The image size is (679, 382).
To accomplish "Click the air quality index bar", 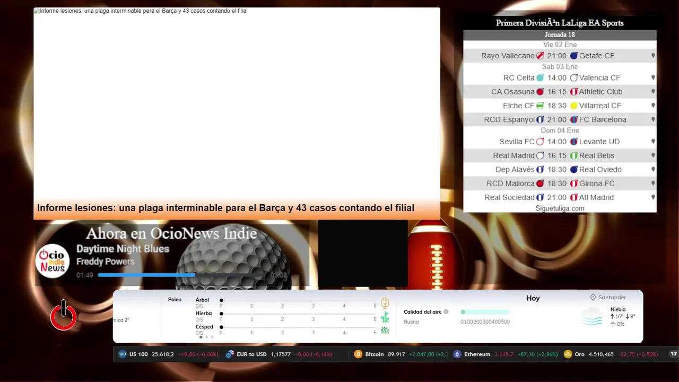I will 485,312.
